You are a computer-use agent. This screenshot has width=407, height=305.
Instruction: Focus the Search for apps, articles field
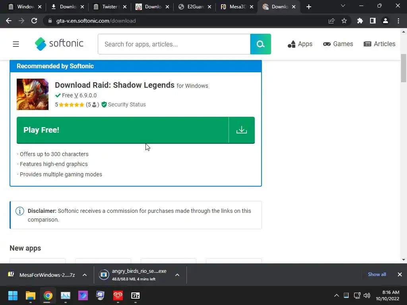(x=174, y=44)
